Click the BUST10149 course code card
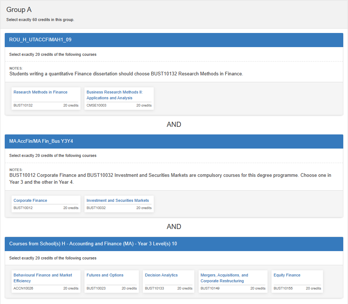Image resolution: width=348 pixels, height=304 pixels. (x=233, y=282)
